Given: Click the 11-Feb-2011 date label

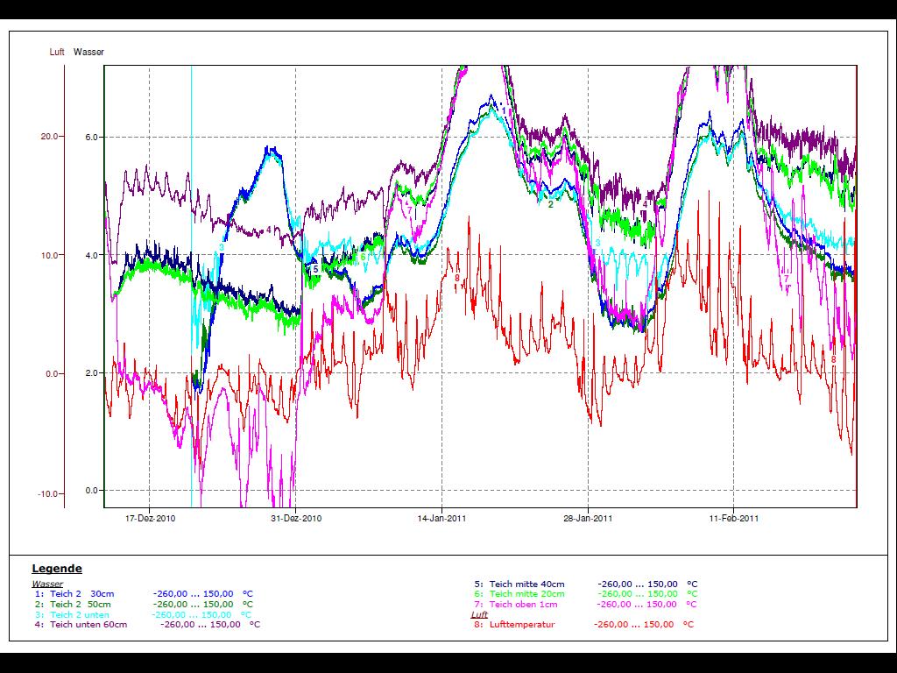Looking at the screenshot, I should click(734, 519).
